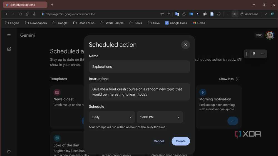
Task: Click the Instructions text box
Action: pos(139,92)
